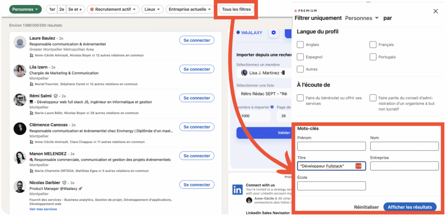This screenshot has height=217, width=447.
Task: Open Tous les filtres
Action: click(x=236, y=9)
